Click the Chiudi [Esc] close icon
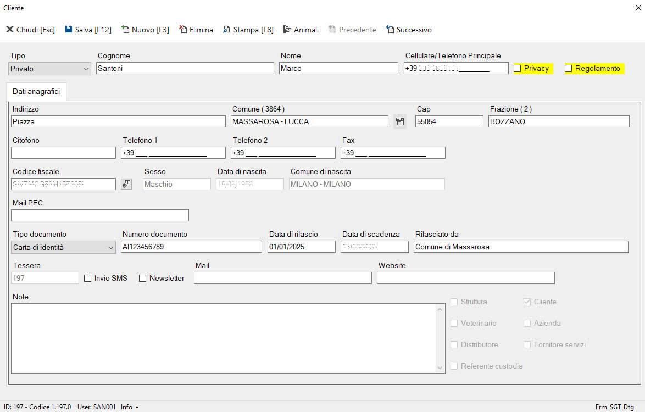 point(9,30)
